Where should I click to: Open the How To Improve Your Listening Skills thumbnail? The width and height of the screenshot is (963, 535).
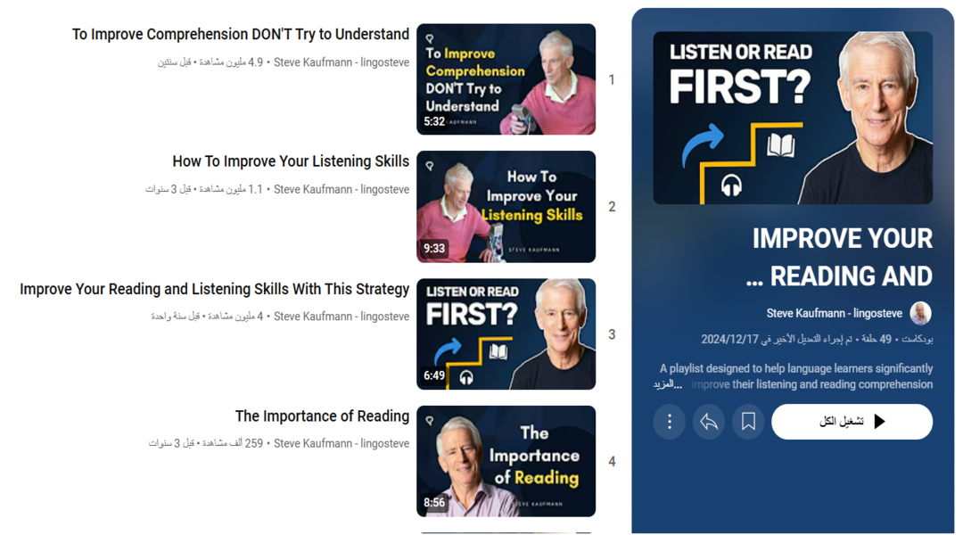tap(506, 206)
